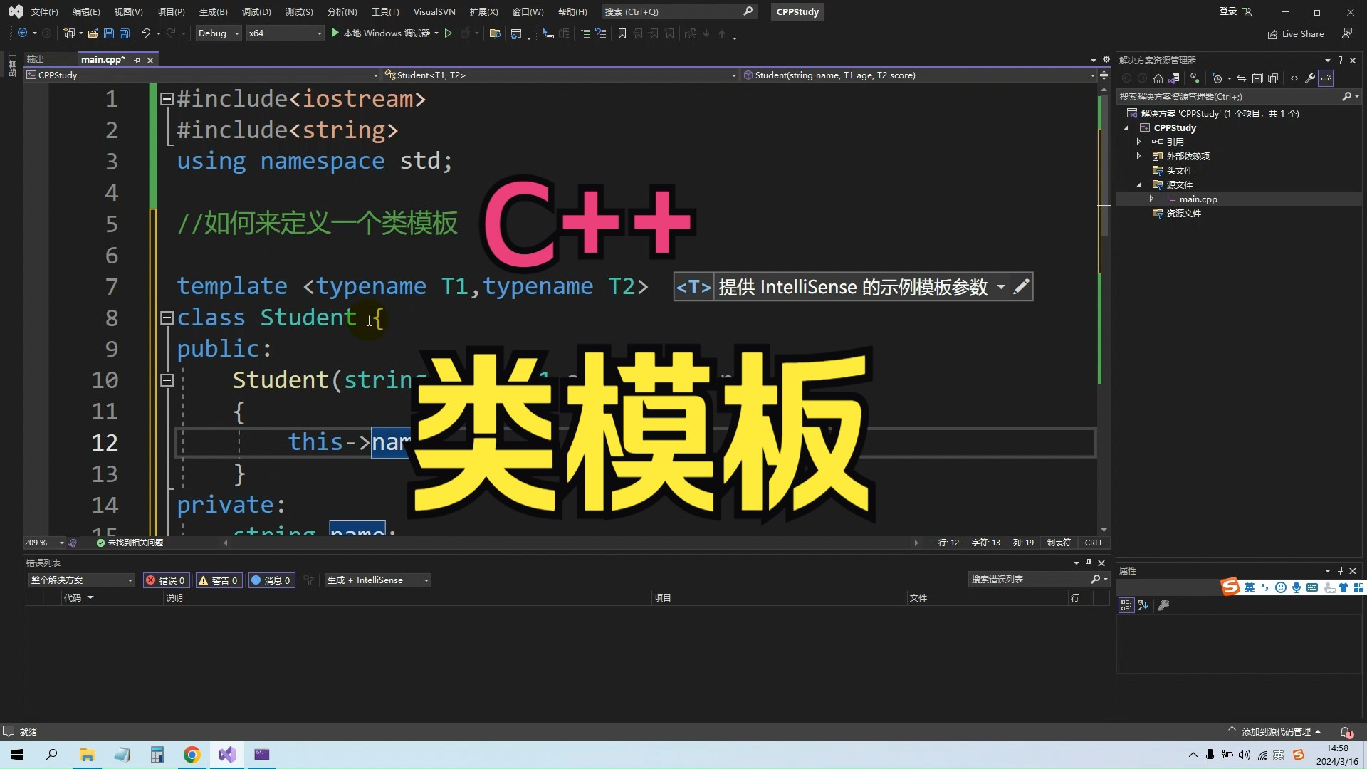Click Sync with Active Document arrows icon
The width and height of the screenshot is (1367, 769).
[1241, 78]
